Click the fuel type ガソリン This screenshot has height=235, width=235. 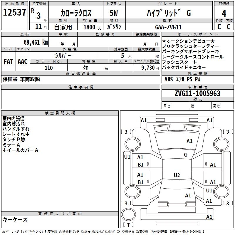click(114, 27)
